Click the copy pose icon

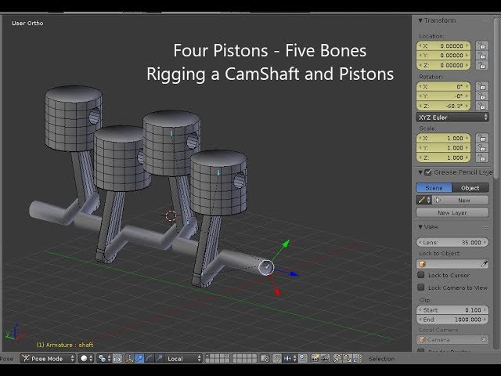click(337, 359)
